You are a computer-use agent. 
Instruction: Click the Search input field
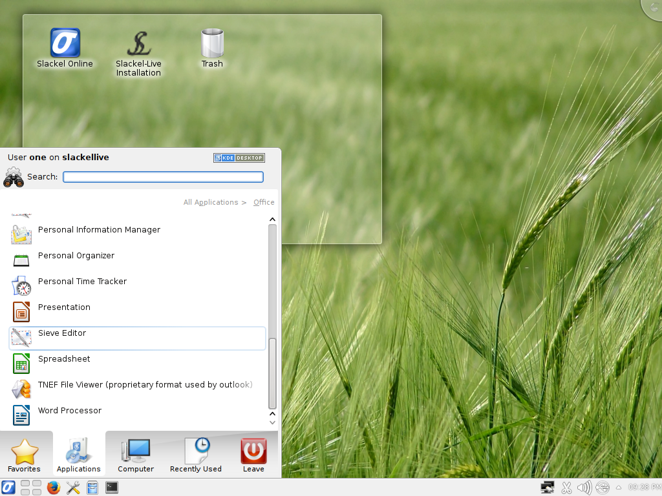pos(163,177)
